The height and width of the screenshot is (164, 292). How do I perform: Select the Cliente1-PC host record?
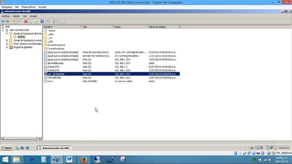(x=112, y=67)
